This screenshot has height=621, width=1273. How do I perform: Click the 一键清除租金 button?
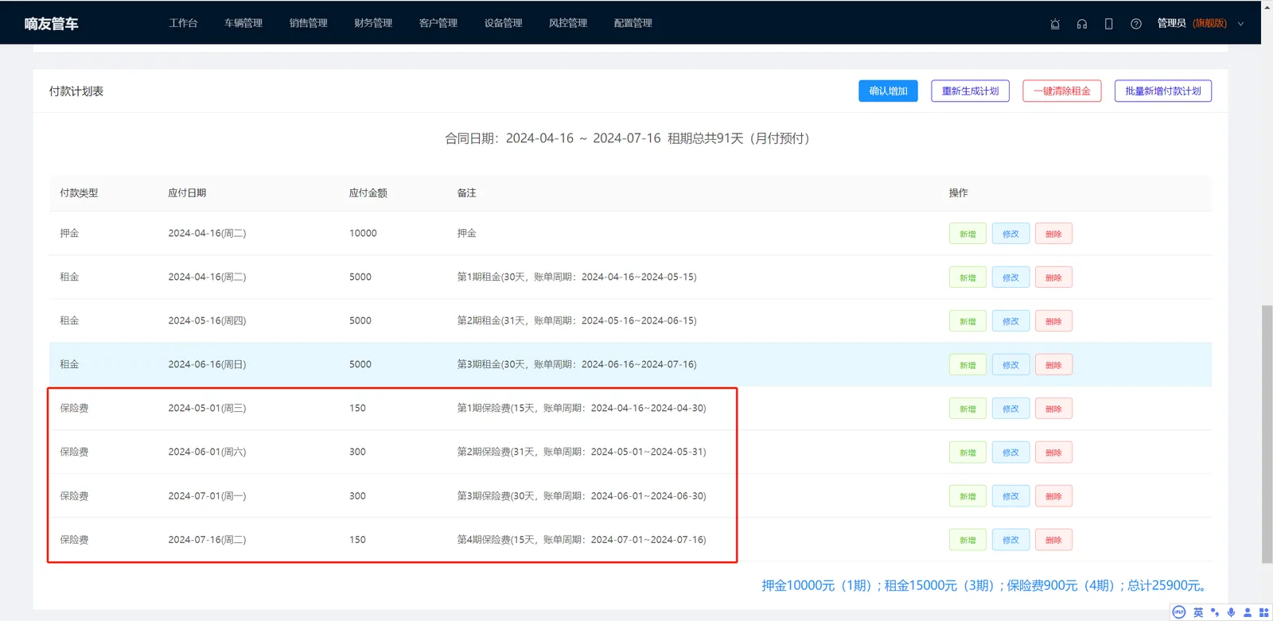1062,91
